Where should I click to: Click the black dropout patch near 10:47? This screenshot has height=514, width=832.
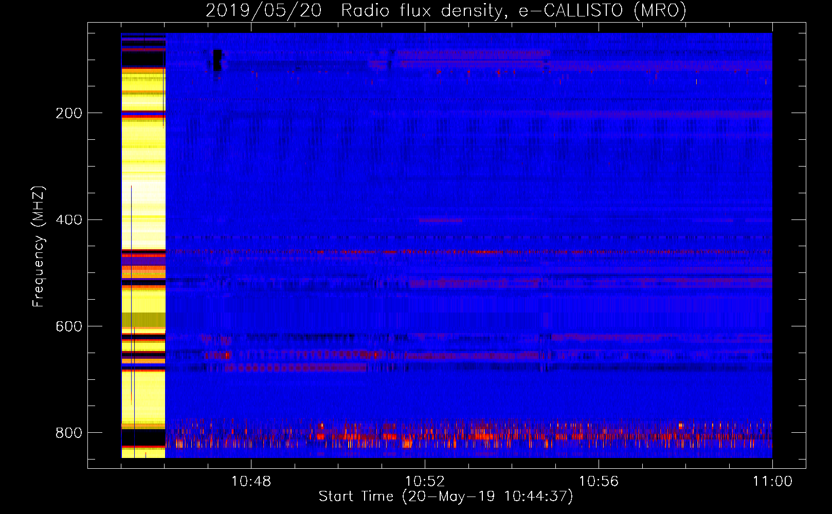pyautogui.click(x=218, y=60)
